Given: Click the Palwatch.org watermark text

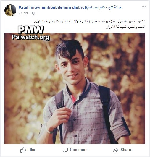Looking at the screenshot, I should (x=31, y=37).
